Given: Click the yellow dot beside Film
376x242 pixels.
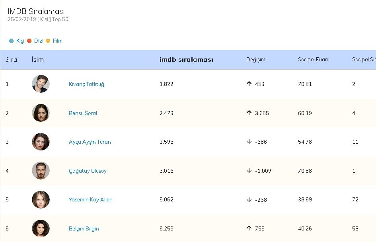Looking at the screenshot, I should (48, 41).
